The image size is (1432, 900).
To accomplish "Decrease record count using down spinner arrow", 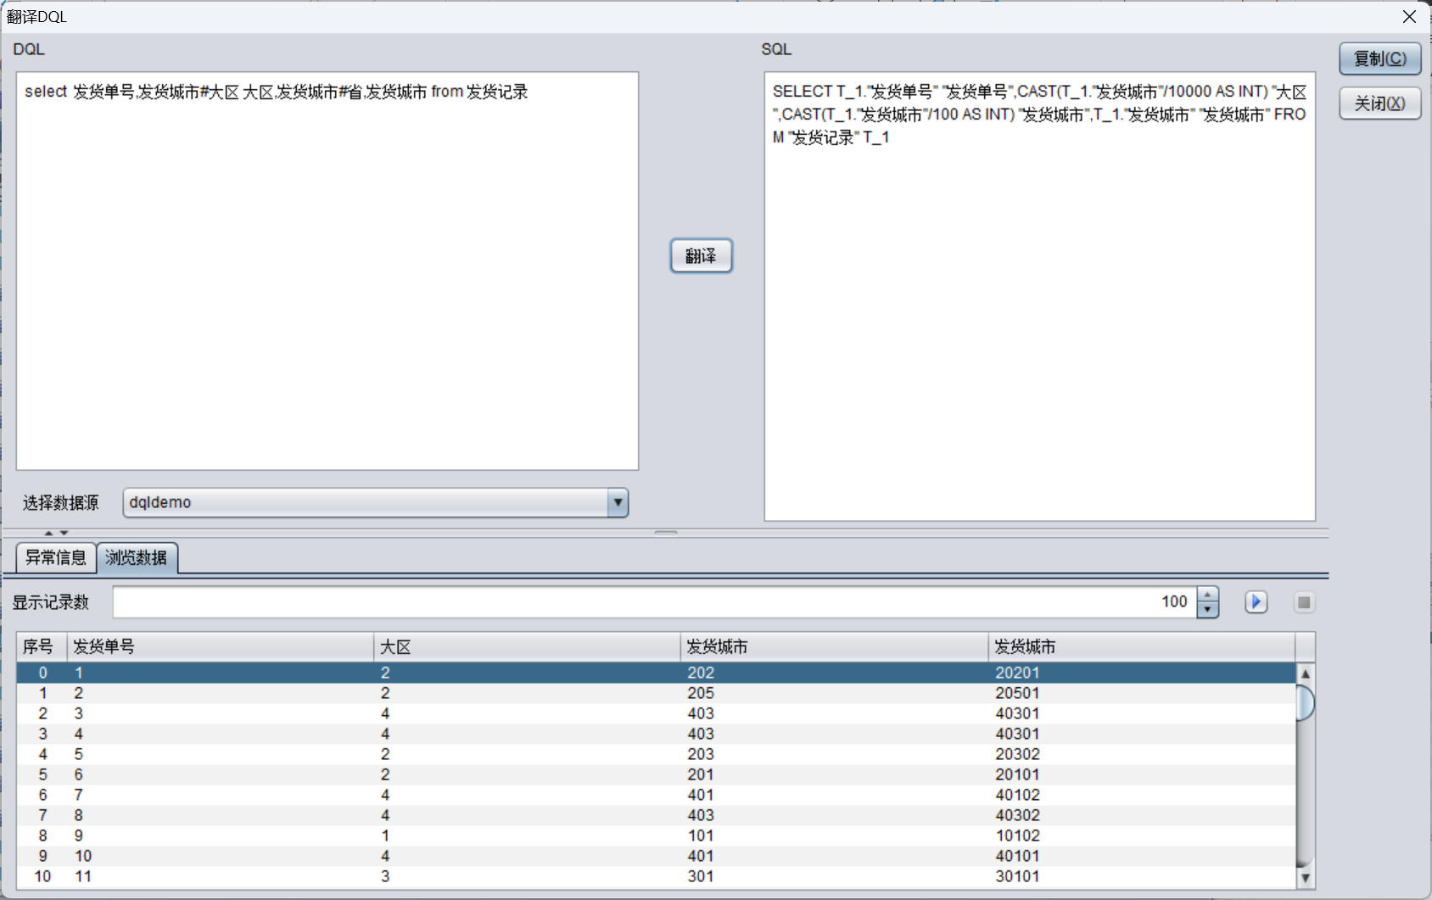I will click(x=1207, y=608).
